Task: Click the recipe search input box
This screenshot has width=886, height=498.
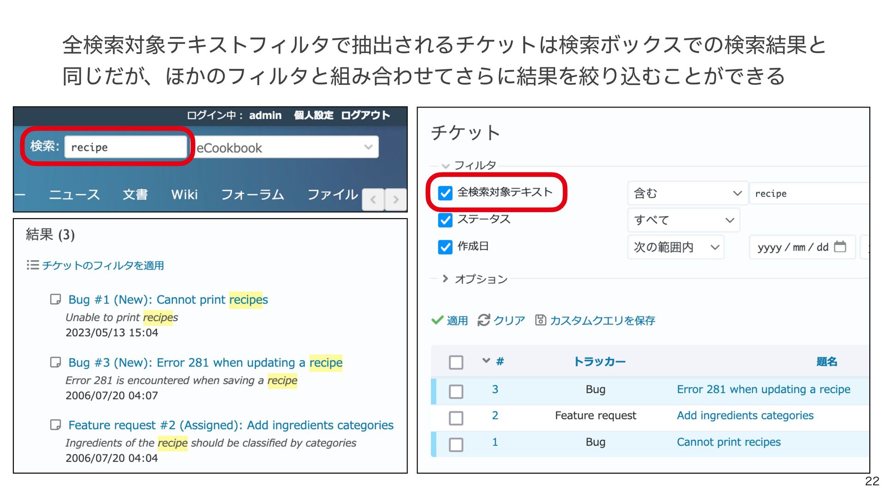Action: point(126,147)
